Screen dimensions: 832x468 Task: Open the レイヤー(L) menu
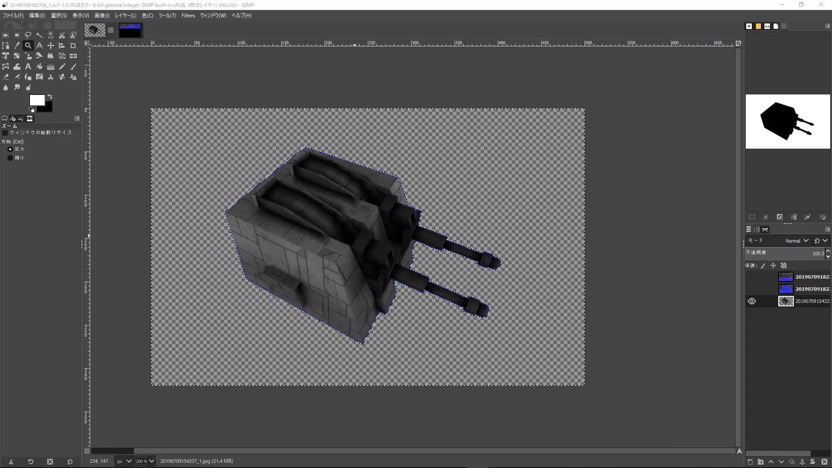click(x=125, y=16)
